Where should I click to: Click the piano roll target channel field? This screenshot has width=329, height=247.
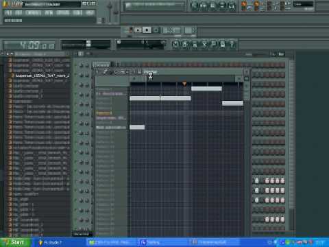150,72
